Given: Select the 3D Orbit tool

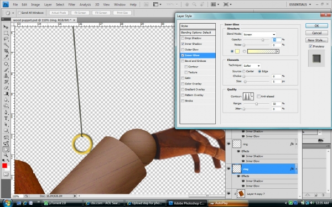Looking at the screenshot, I should tap(6, 144).
